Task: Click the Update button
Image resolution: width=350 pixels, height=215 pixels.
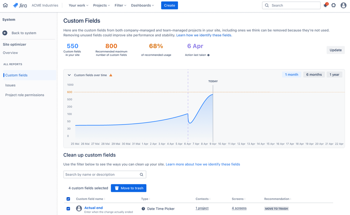Action: [336, 50]
